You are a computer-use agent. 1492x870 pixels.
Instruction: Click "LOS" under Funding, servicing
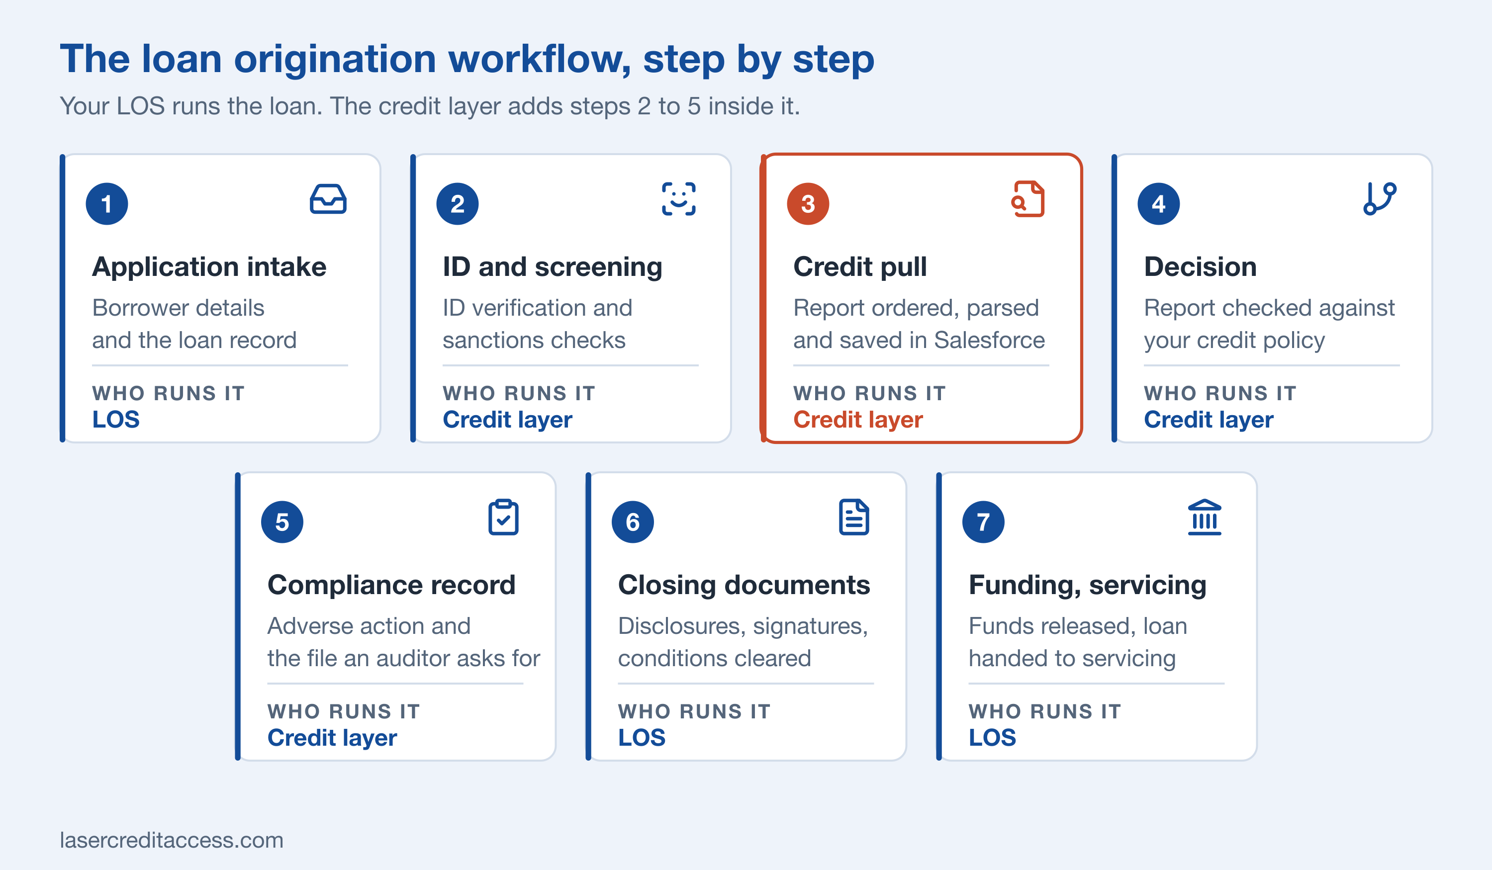(x=992, y=738)
